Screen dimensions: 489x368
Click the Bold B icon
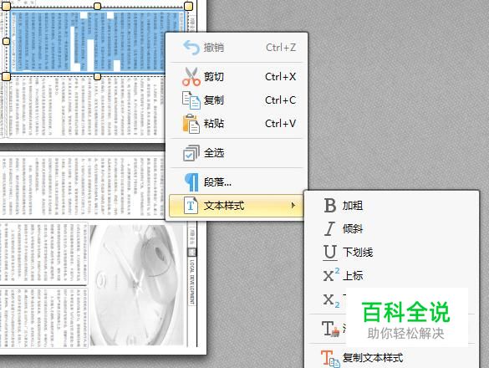[x=330, y=206]
